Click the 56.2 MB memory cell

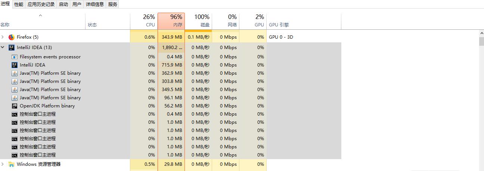[x=174, y=106]
